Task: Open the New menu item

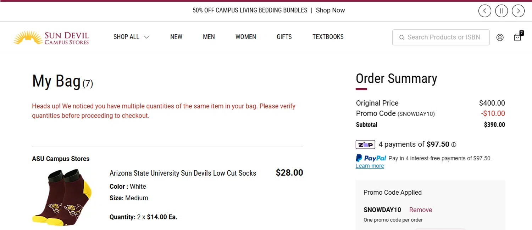Action: [176, 37]
